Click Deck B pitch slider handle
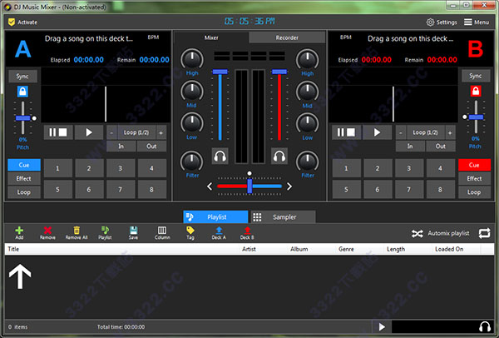 click(x=476, y=117)
